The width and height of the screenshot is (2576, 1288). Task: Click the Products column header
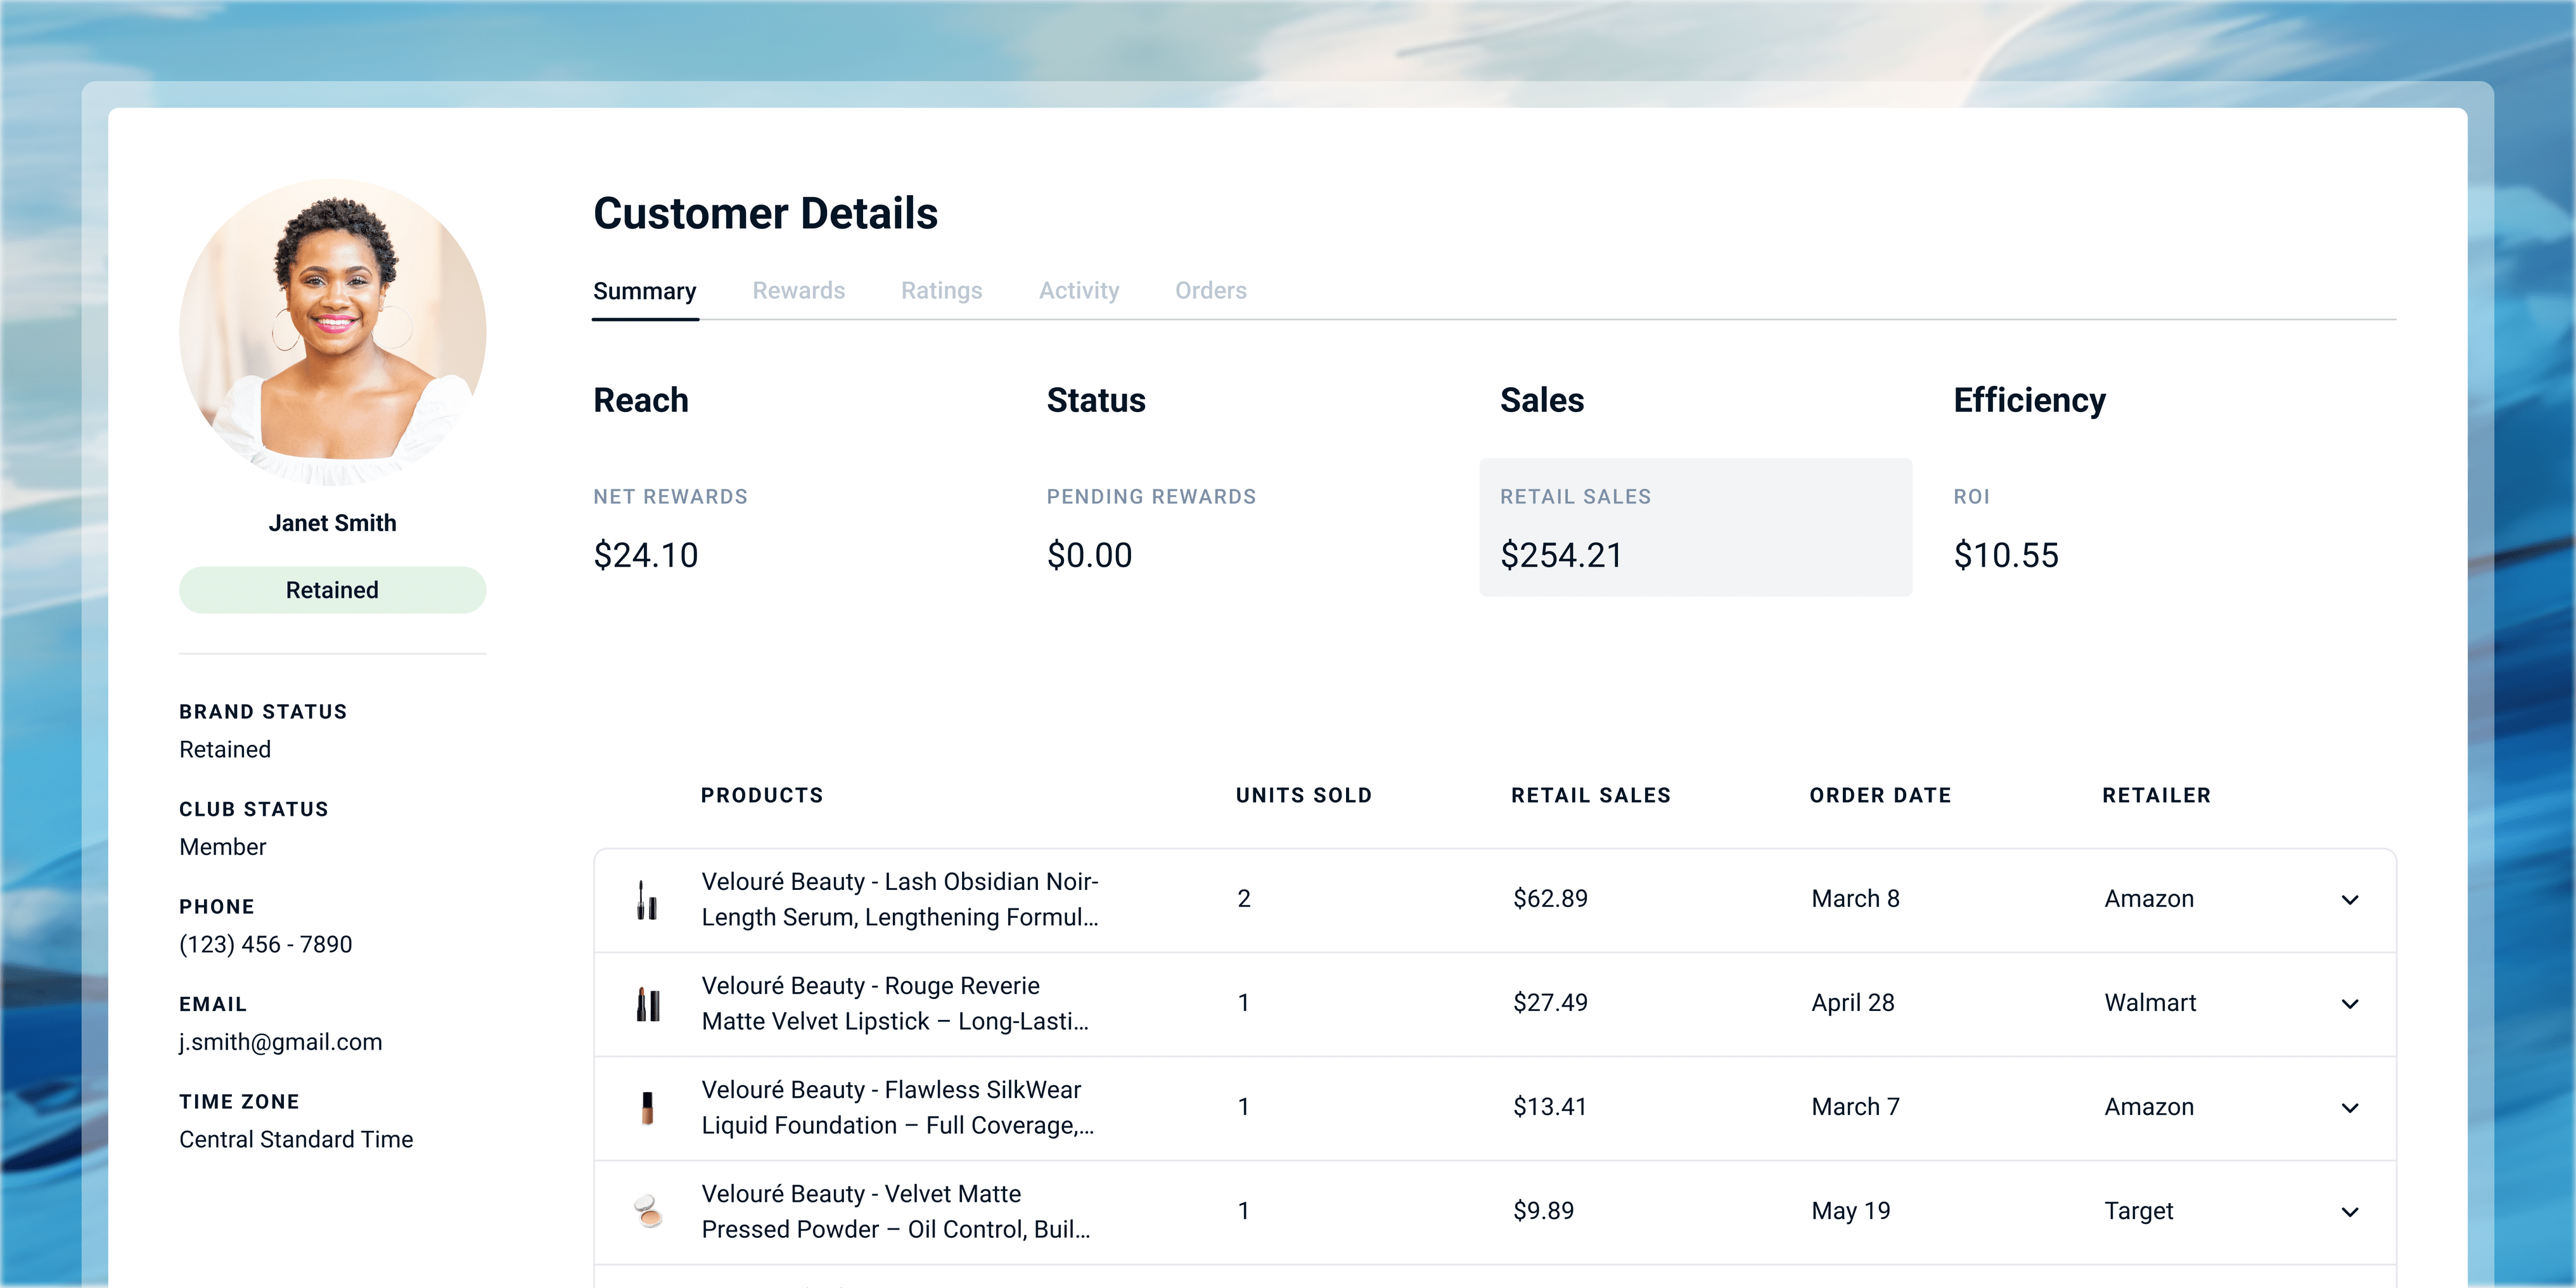[x=762, y=795]
